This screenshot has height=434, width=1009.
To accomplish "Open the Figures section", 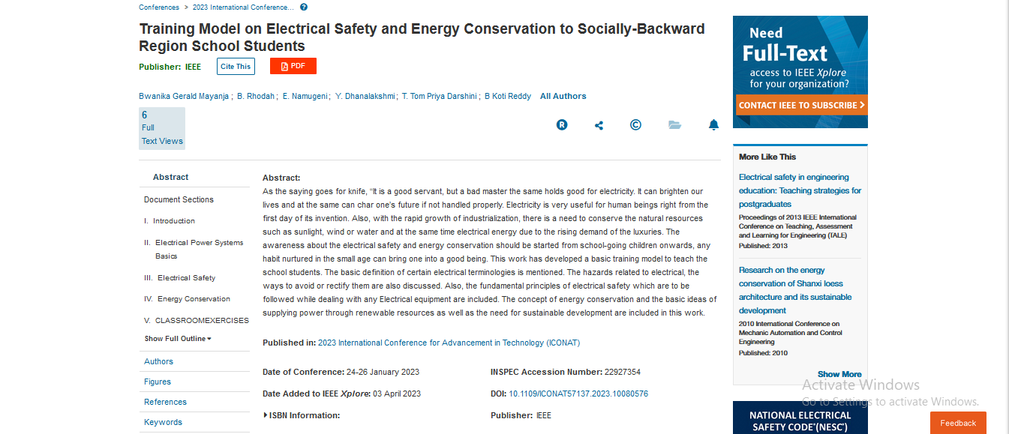I will (158, 382).
